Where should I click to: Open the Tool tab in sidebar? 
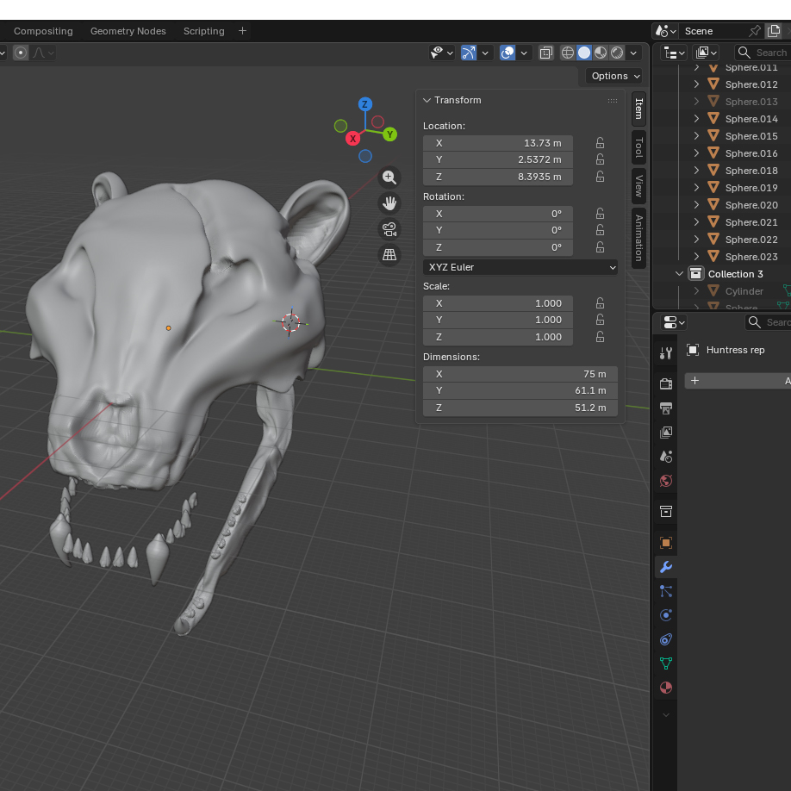click(x=638, y=147)
